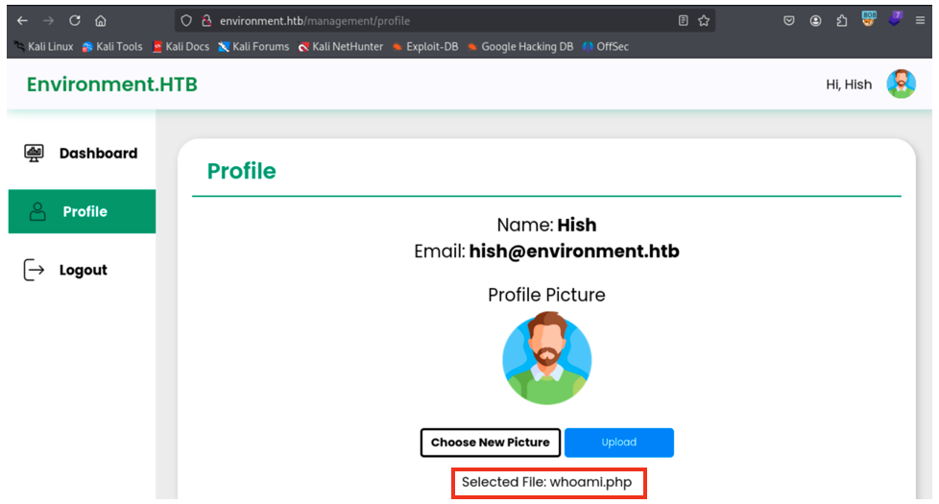939x504 pixels.
Task: Click the insecure connection padlock icon
Action: click(206, 21)
